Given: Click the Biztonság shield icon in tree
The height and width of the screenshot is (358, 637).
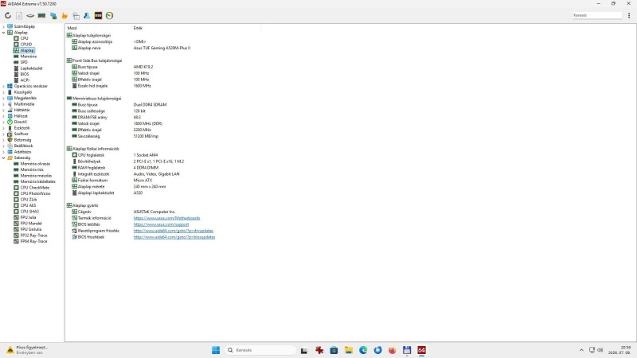Looking at the screenshot, I should (x=10, y=140).
